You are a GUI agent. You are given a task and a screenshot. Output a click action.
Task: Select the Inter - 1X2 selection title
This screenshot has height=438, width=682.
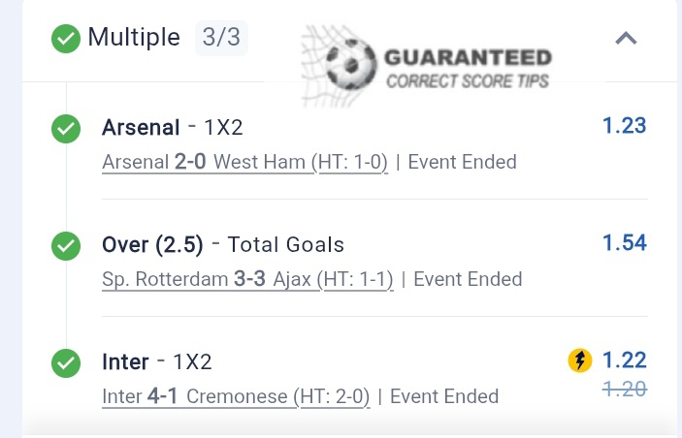coord(156,362)
